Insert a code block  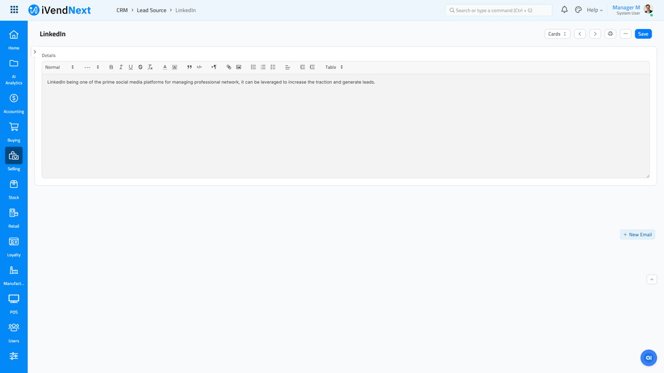point(199,67)
